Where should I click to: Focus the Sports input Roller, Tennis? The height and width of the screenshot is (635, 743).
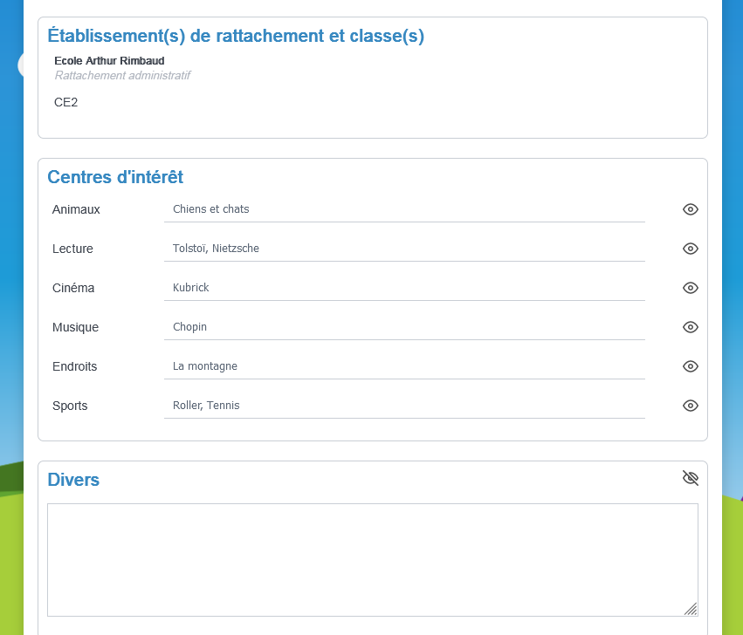click(x=404, y=406)
